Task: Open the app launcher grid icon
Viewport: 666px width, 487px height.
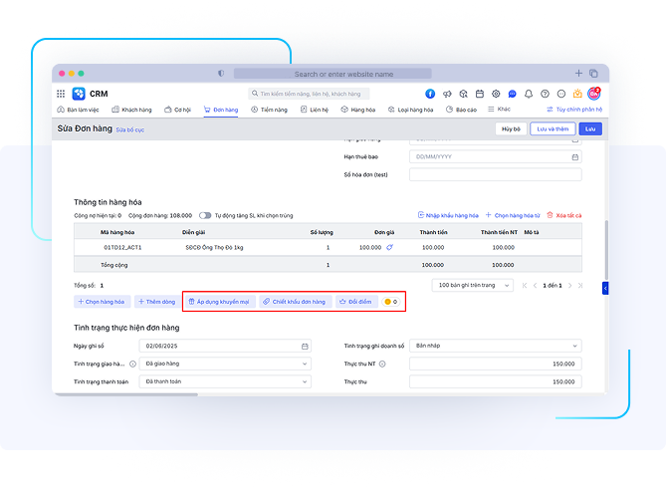Action: pyautogui.click(x=63, y=94)
